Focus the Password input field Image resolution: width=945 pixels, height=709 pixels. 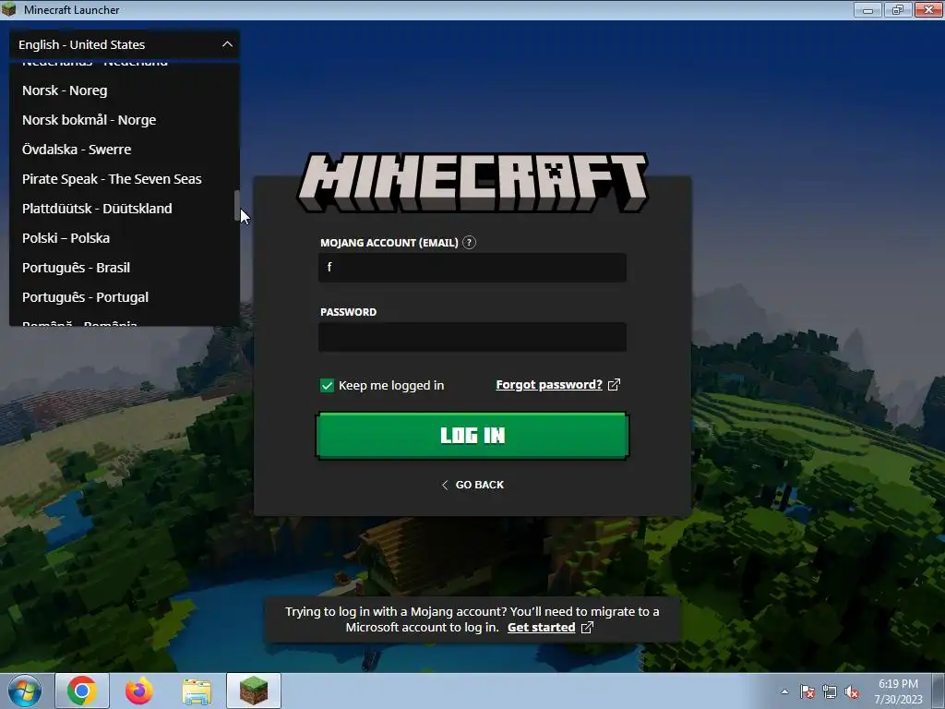[x=472, y=336]
